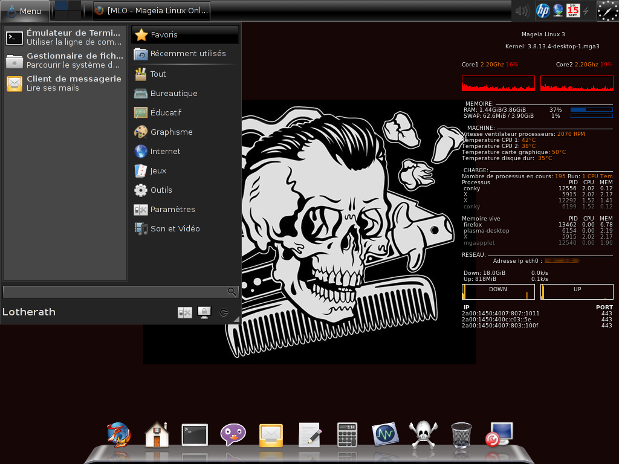
Task: Click the monitor logout icon in dock
Action: [499, 434]
